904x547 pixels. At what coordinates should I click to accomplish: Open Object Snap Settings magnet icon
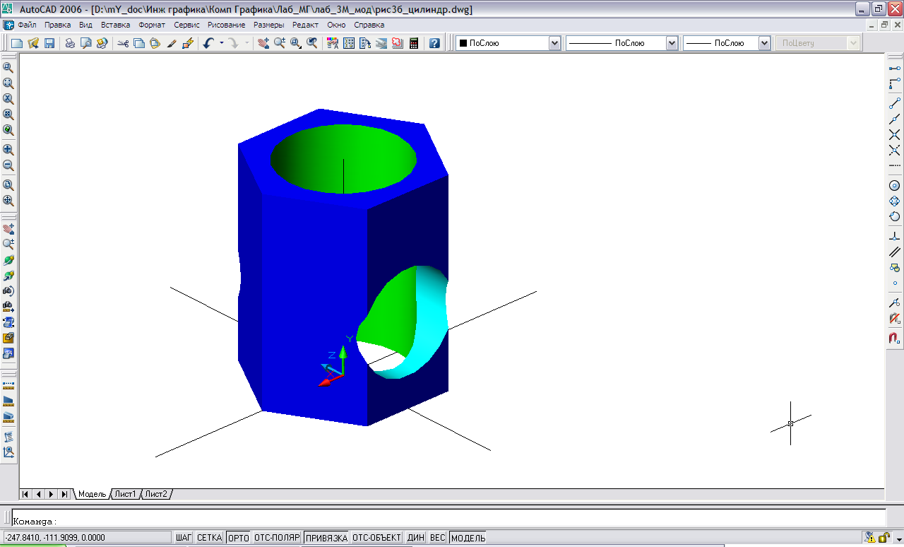tap(894, 338)
